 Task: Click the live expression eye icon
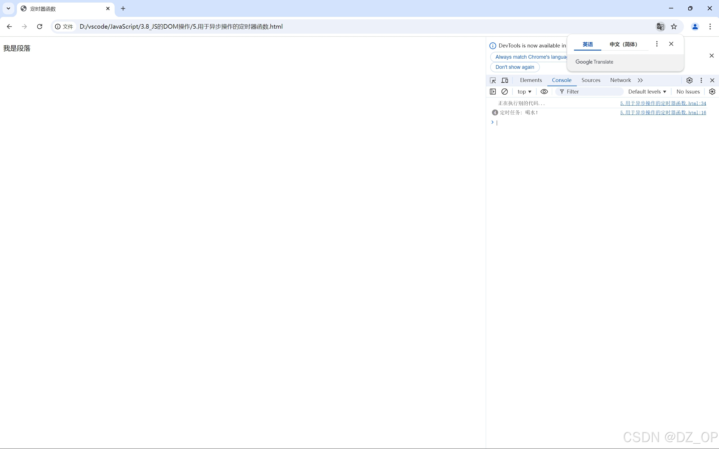[544, 92]
